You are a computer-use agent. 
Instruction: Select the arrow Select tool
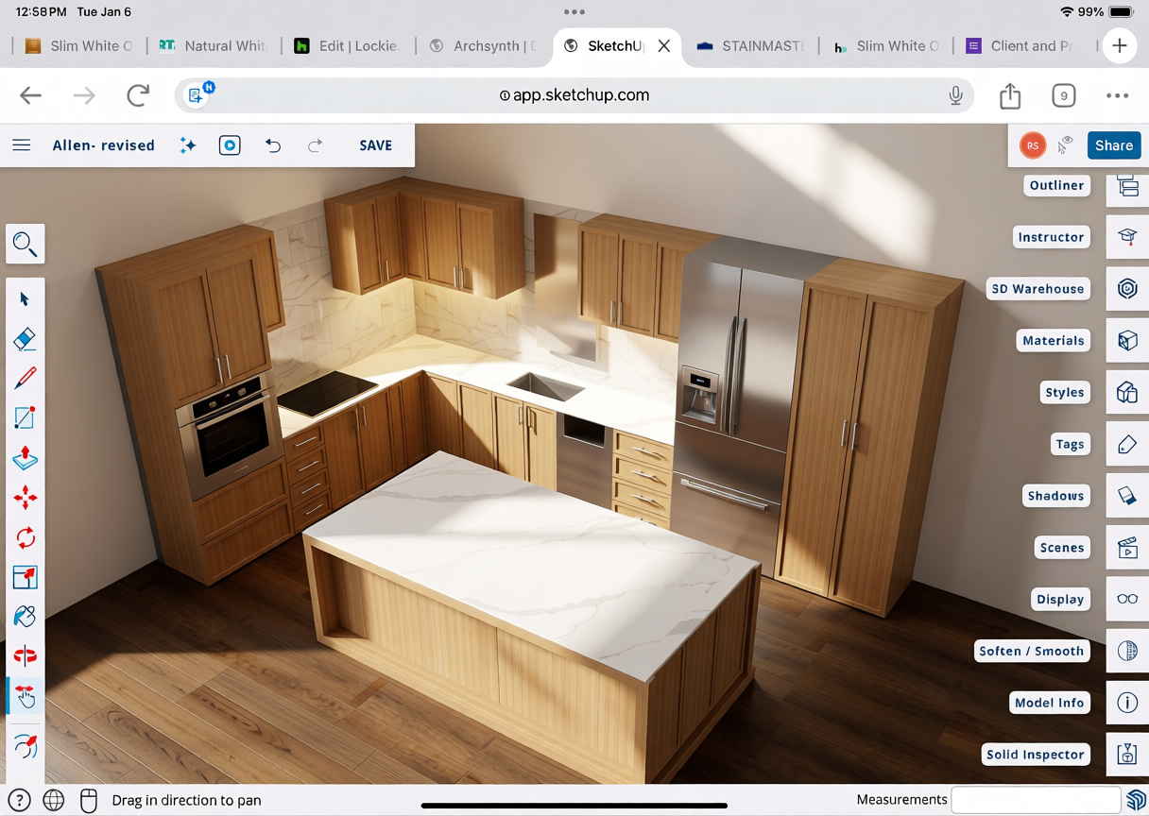pyautogui.click(x=26, y=299)
